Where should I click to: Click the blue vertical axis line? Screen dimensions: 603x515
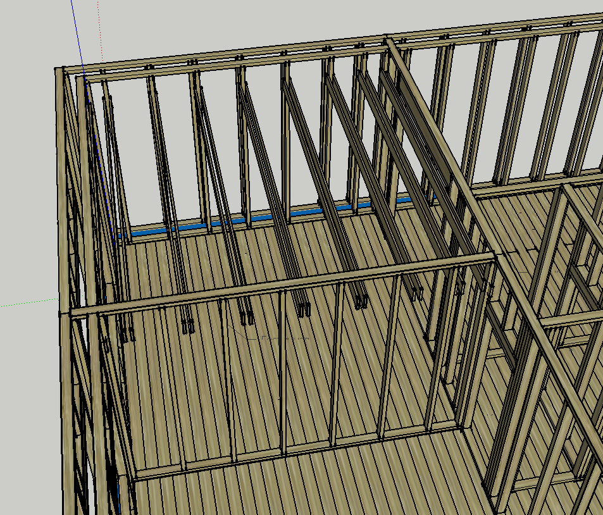(x=94, y=123)
